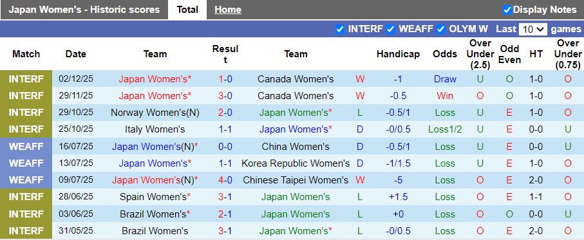Open Korea Republic Women's team page
The height and width of the screenshot is (240, 584).
coord(296,163)
